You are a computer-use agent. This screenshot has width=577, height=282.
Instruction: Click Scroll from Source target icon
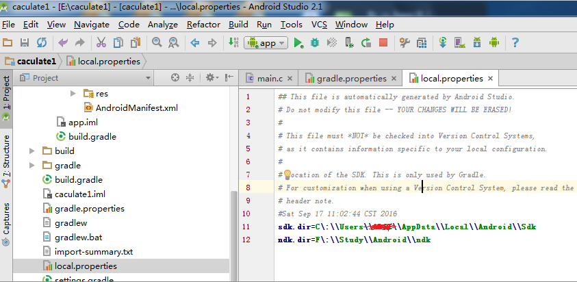(175, 77)
